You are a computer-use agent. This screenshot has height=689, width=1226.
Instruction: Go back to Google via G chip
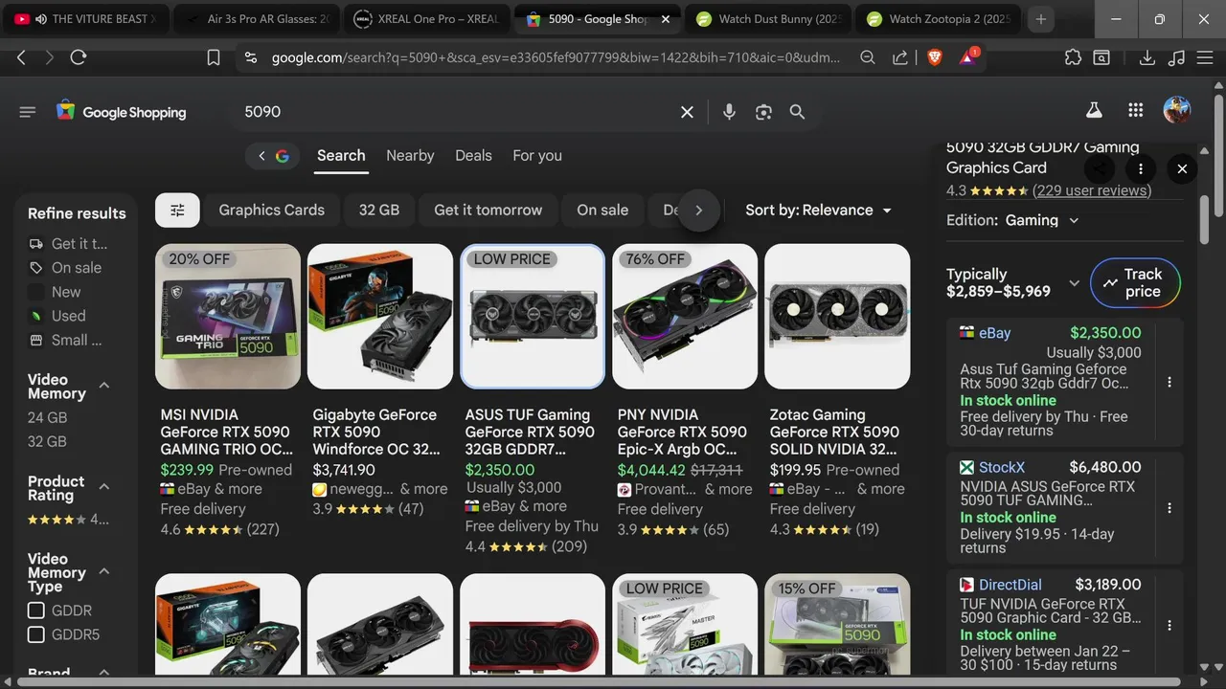(273, 156)
